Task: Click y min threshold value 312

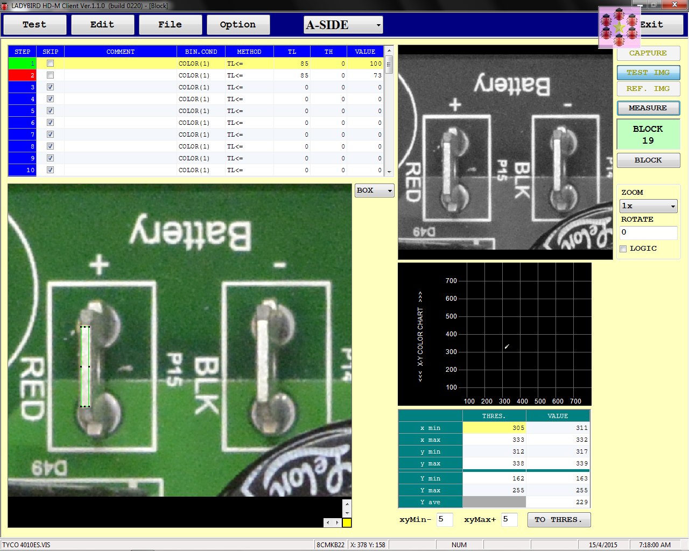Action: click(494, 451)
